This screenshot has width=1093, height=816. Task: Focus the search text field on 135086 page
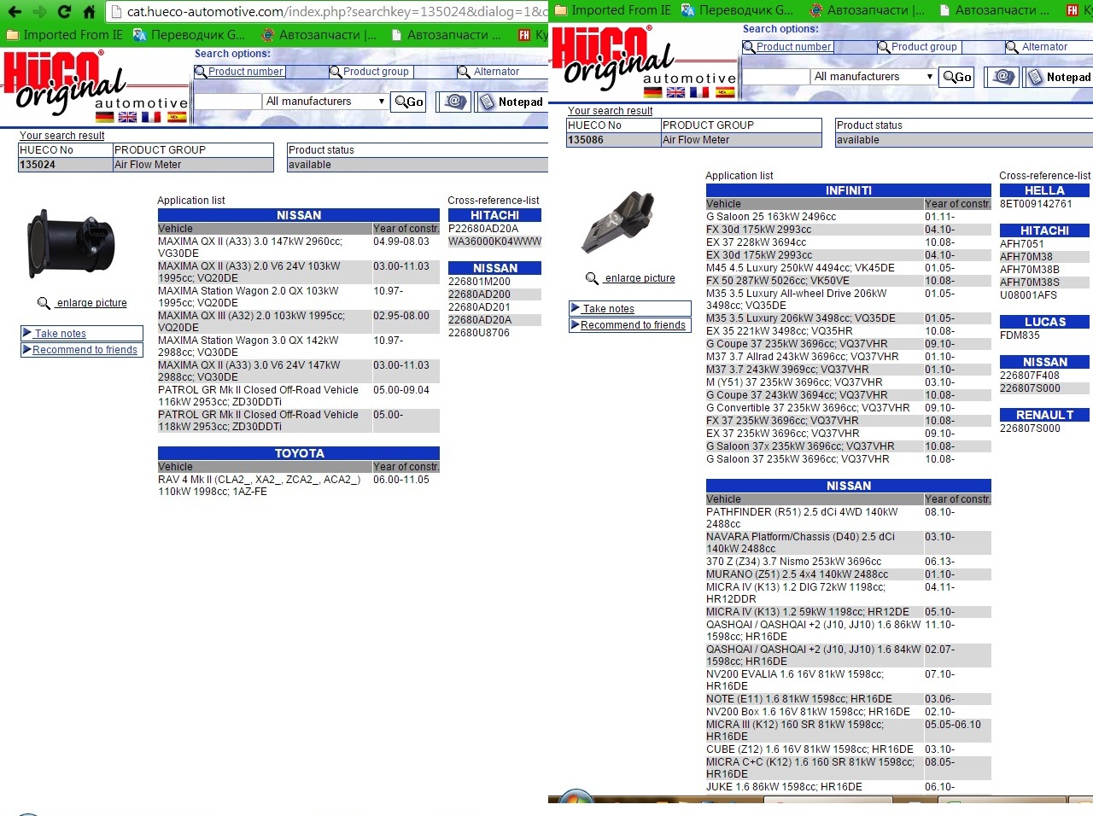click(776, 77)
